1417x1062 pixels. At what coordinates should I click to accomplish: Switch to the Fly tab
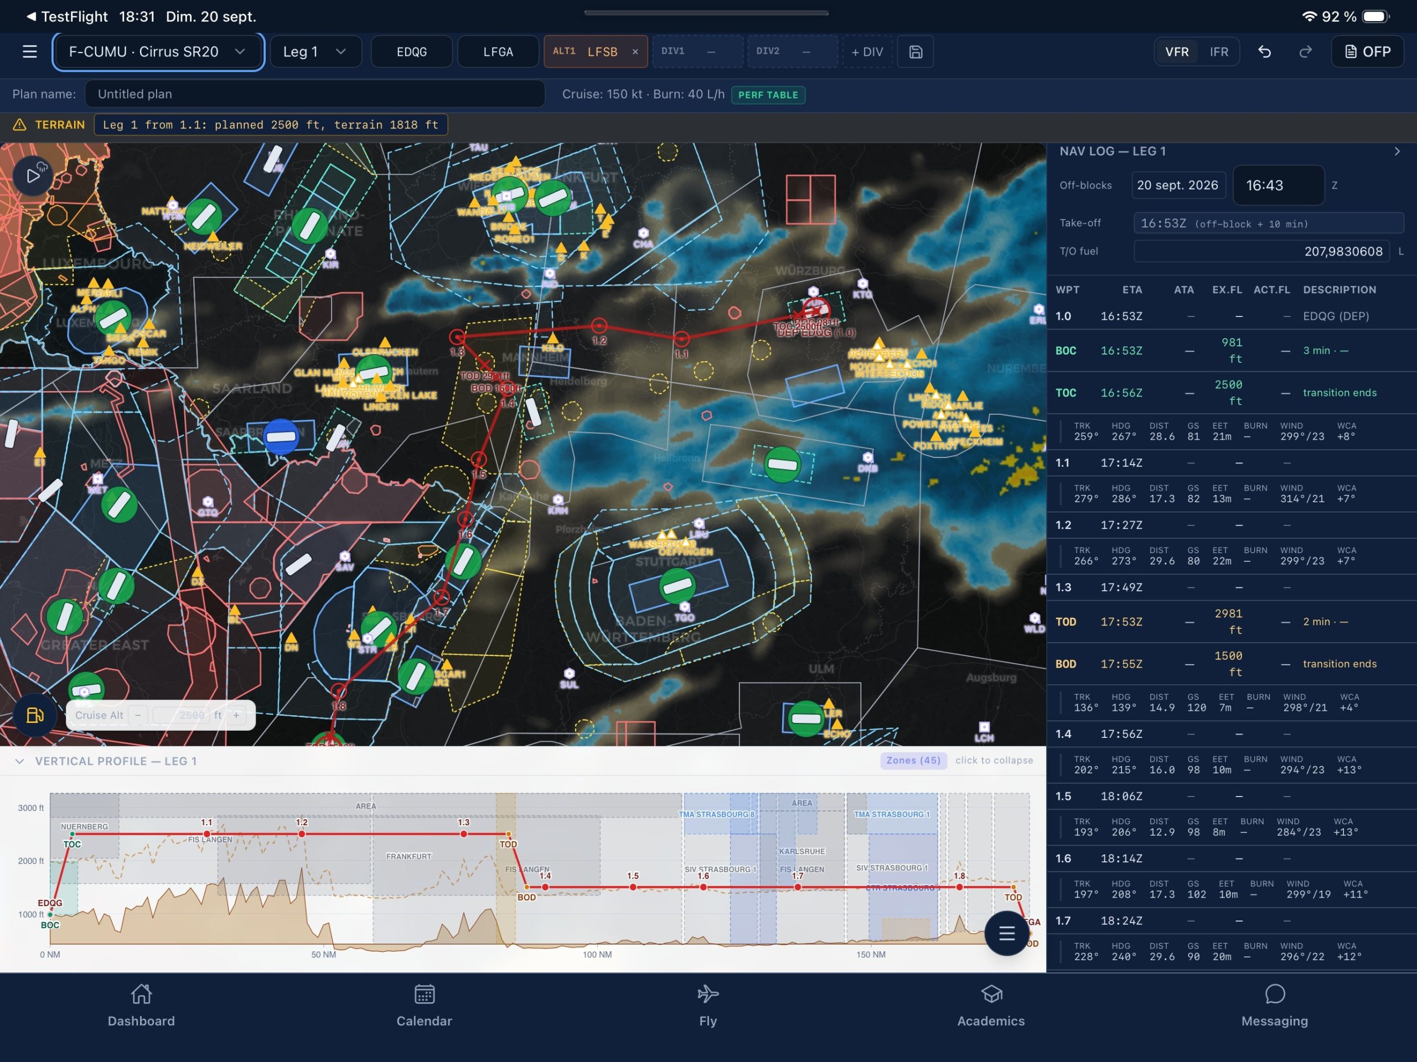708,1006
